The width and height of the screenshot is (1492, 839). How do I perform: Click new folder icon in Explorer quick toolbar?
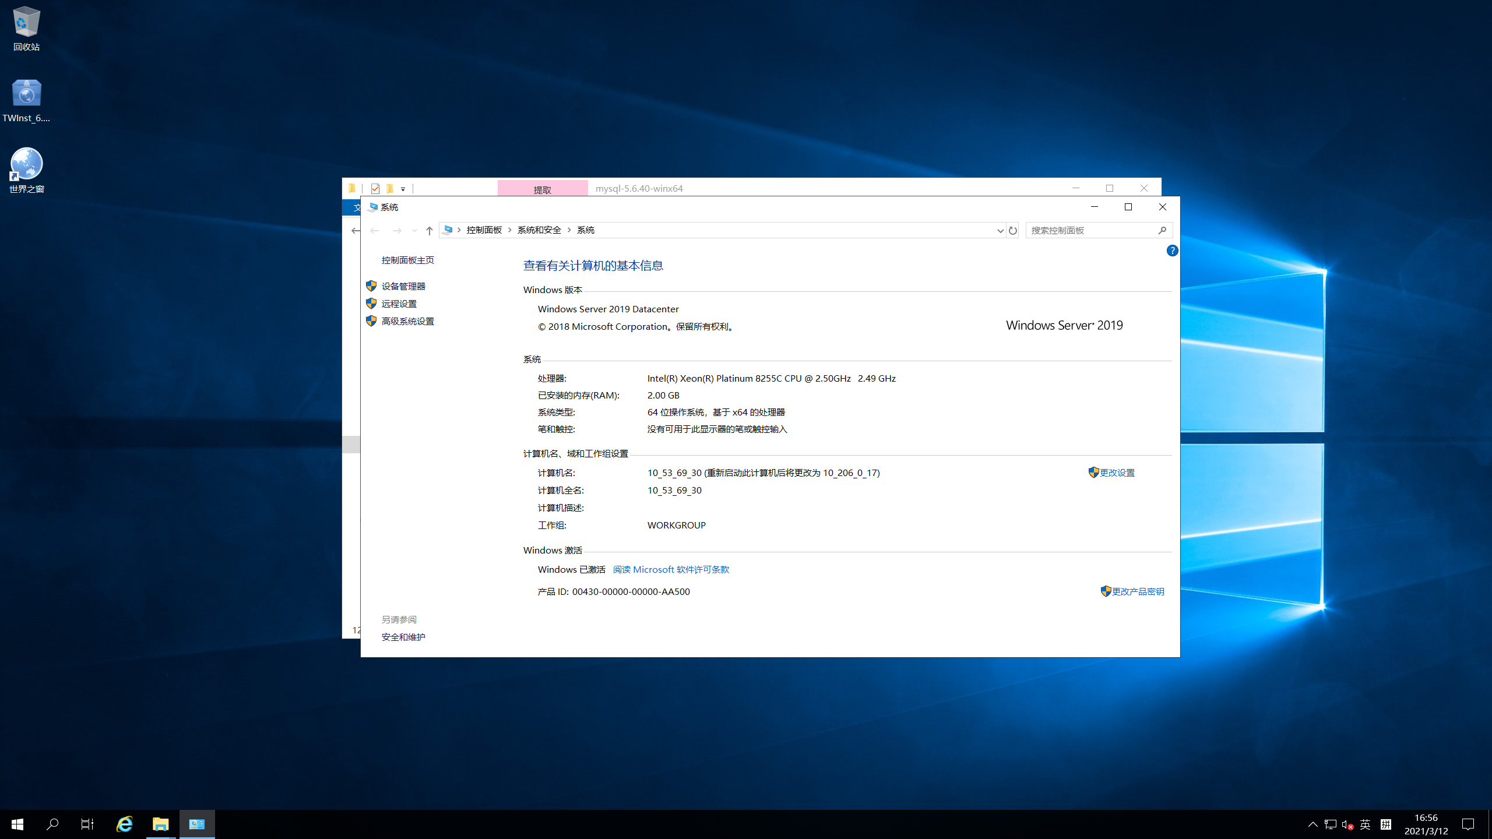pyautogui.click(x=389, y=188)
